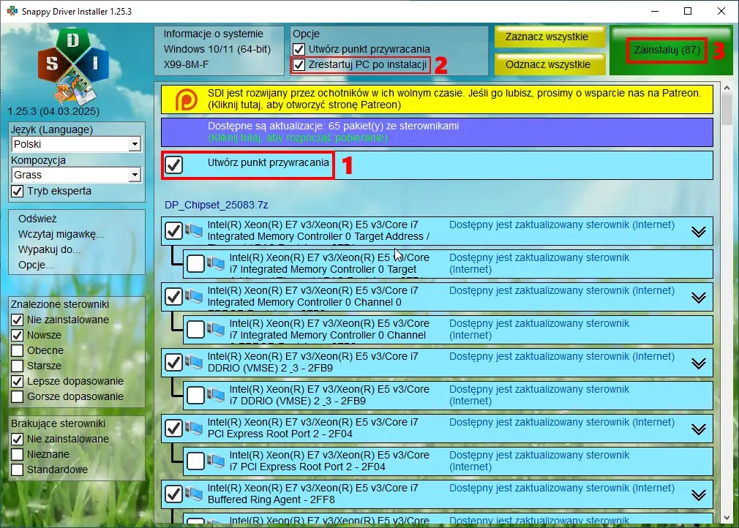
Task: Expand PCI Express Root Port 2 row chevron
Action: click(699, 429)
